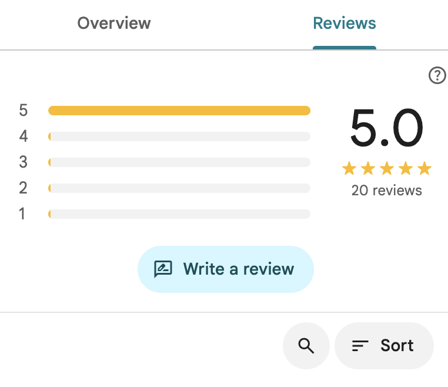Click the last gold star under 5.0

pyautogui.click(x=424, y=169)
